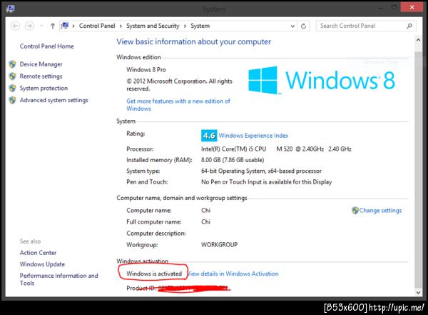
Task: Go up one level with the Up arrow
Action: coord(52,26)
